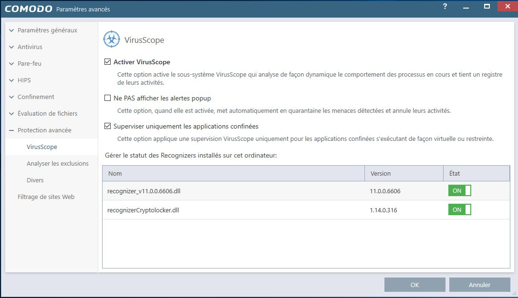Select the Divers sidebar item

[x=35, y=180]
